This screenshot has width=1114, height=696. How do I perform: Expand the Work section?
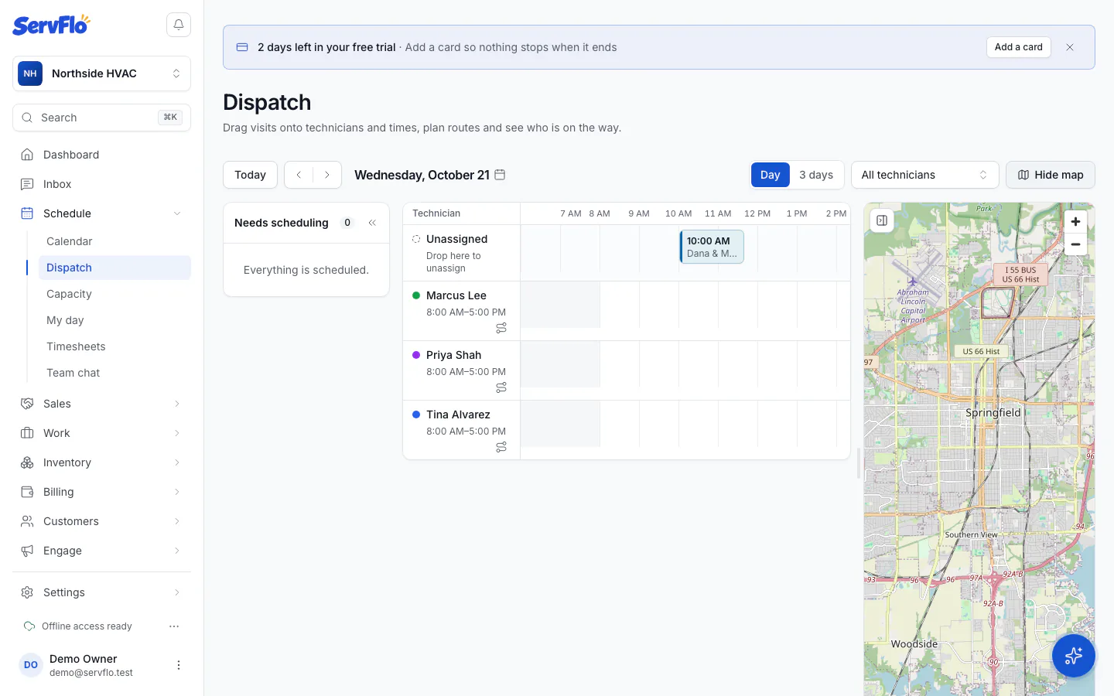tap(101, 433)
